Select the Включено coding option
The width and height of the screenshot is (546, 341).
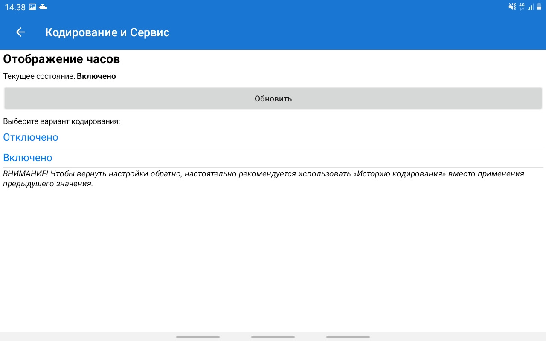click(x=273, y=158)
